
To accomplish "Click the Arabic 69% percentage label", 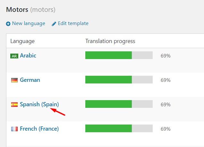I will (166, 56).
